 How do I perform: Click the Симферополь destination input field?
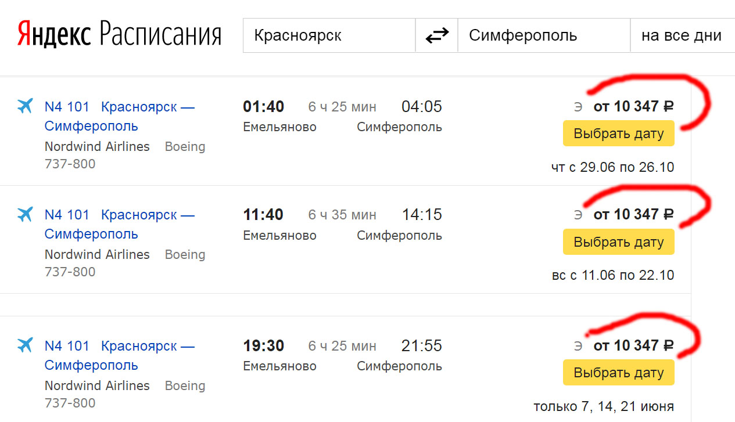point(543,36)
